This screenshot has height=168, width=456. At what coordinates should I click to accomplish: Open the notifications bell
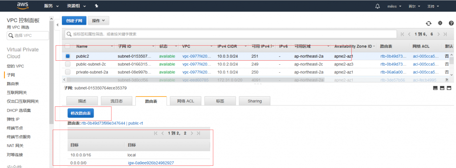378,6
